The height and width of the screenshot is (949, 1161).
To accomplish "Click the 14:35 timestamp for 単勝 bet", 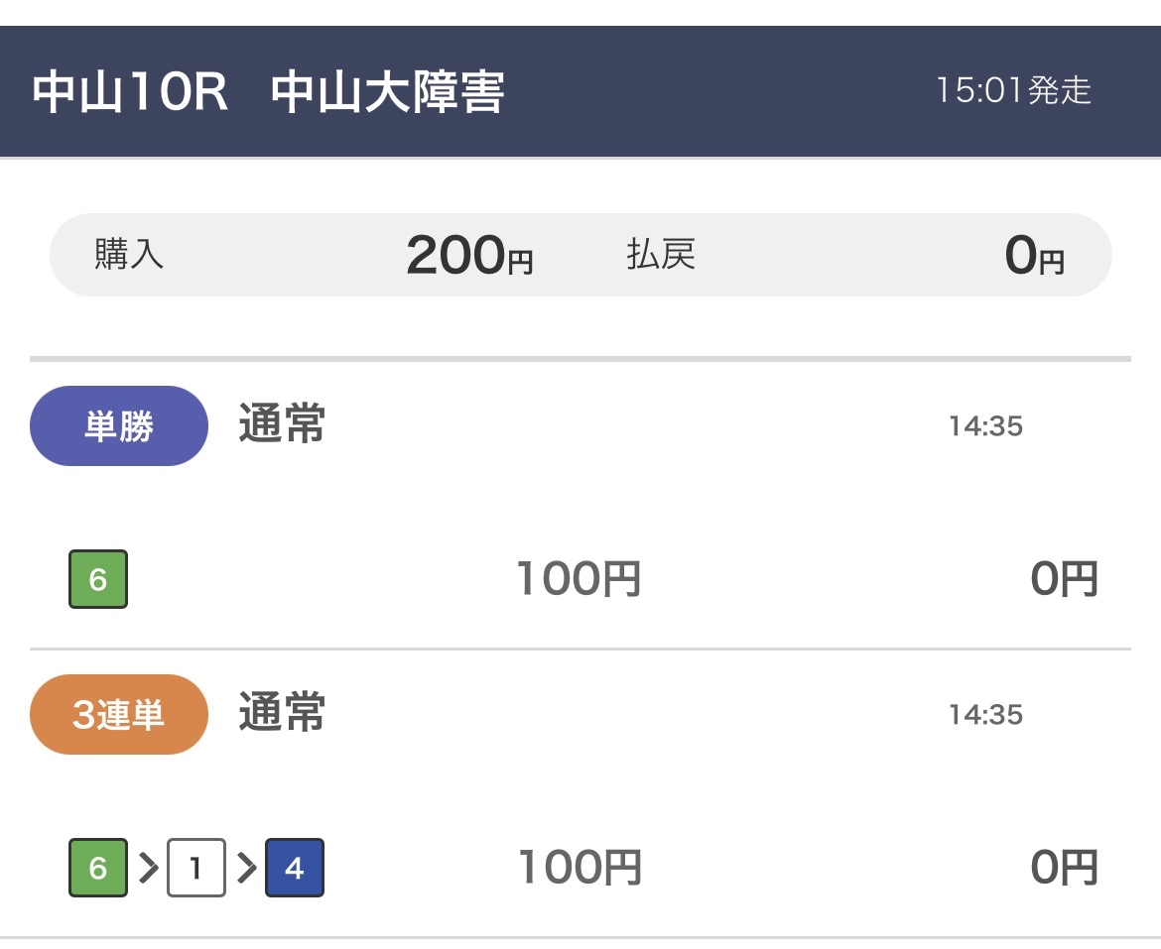I will (985, 426).
